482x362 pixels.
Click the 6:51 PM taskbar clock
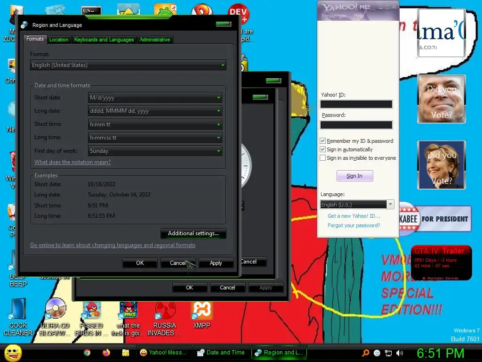[440, 353]
